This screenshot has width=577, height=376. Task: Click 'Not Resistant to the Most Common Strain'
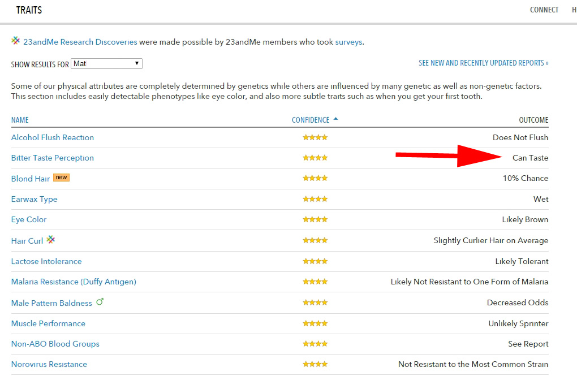pyautogui.click(x=473, y=365)
